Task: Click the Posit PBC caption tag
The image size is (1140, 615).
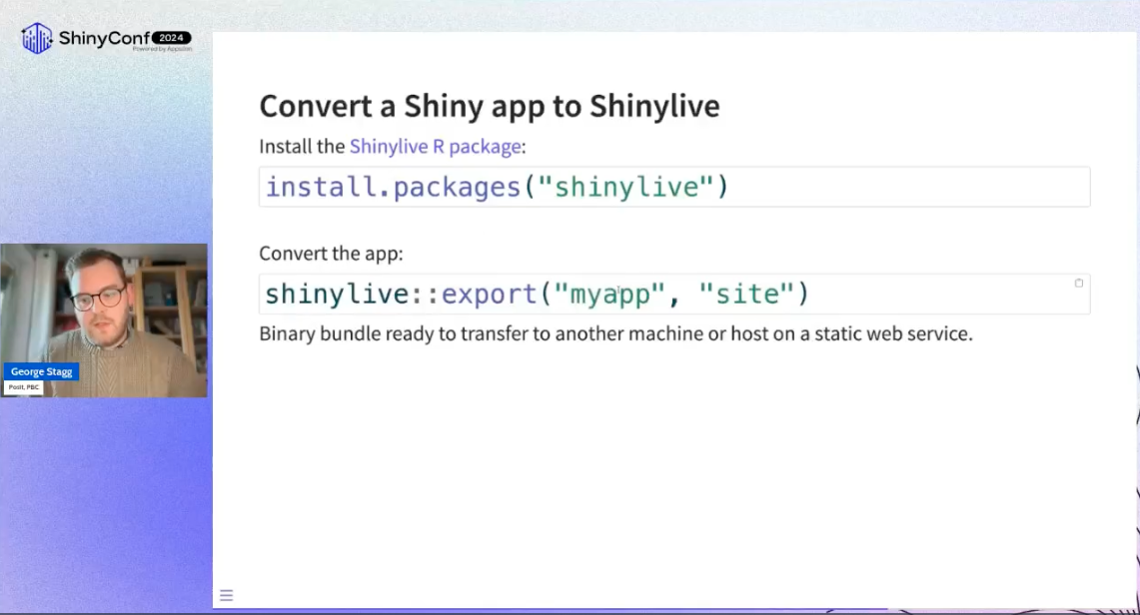Action: [23, 387]
